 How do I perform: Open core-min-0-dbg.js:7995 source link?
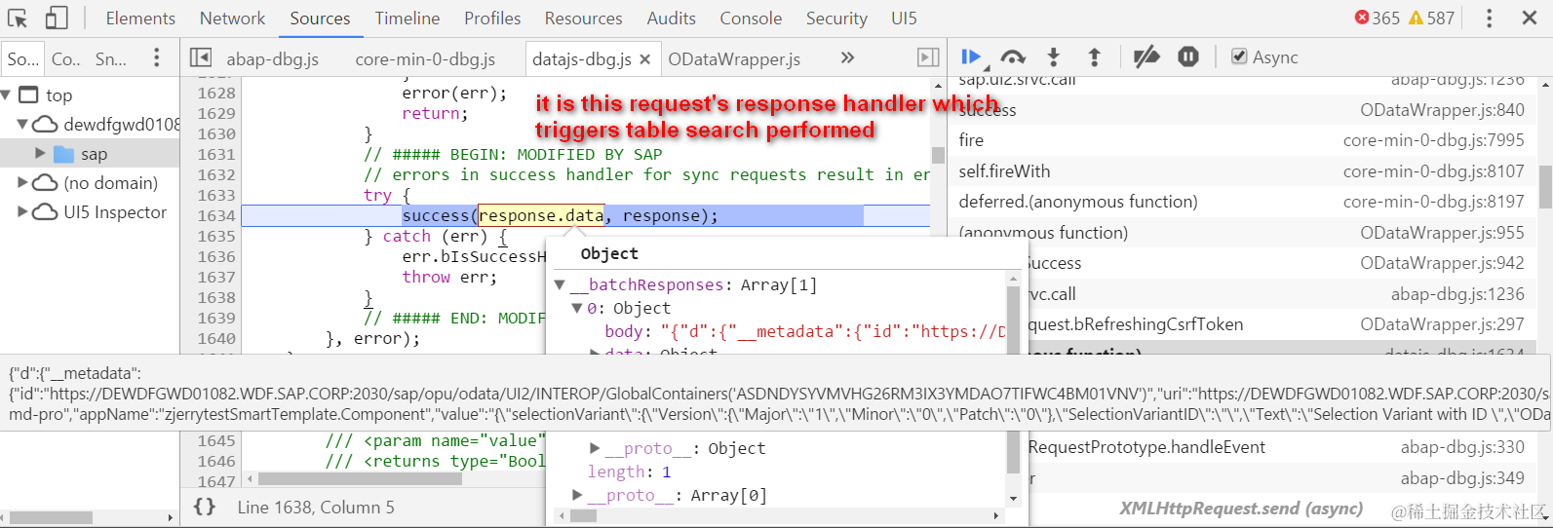1433,140
